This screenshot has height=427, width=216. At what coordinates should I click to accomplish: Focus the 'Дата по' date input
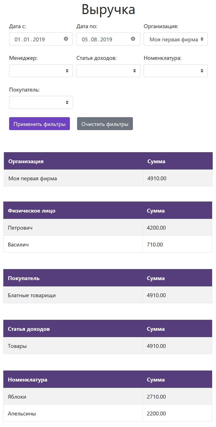click(103, 39)
